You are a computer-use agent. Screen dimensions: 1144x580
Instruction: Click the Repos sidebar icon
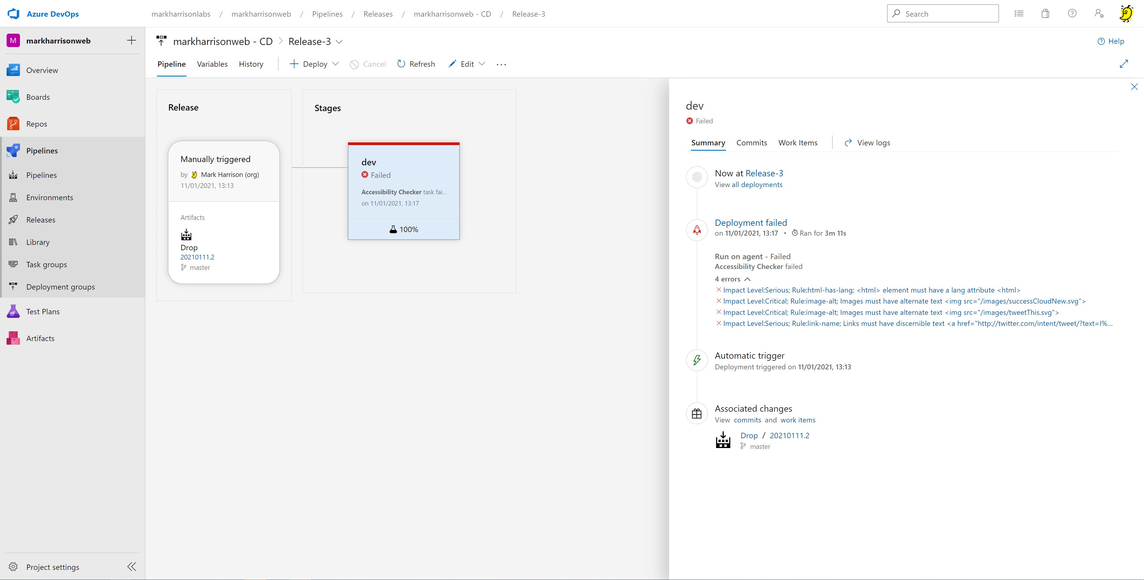click(13, 124)
